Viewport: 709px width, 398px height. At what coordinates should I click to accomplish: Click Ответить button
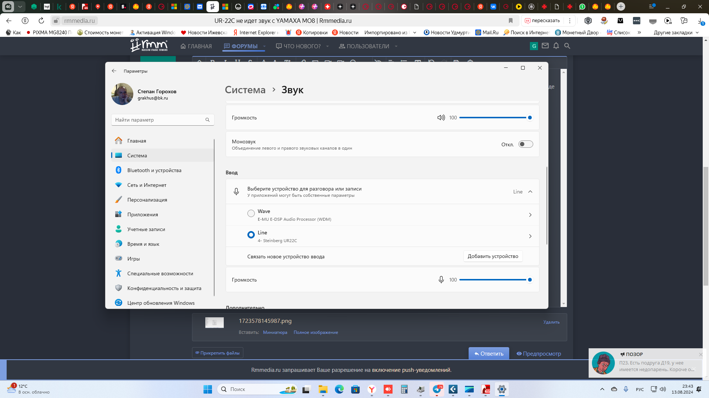(x=489, y=353)
